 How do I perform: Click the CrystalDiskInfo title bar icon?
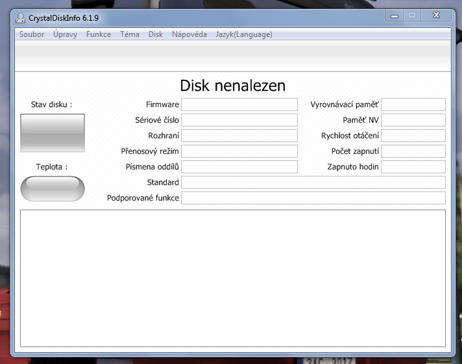(21, 18)
